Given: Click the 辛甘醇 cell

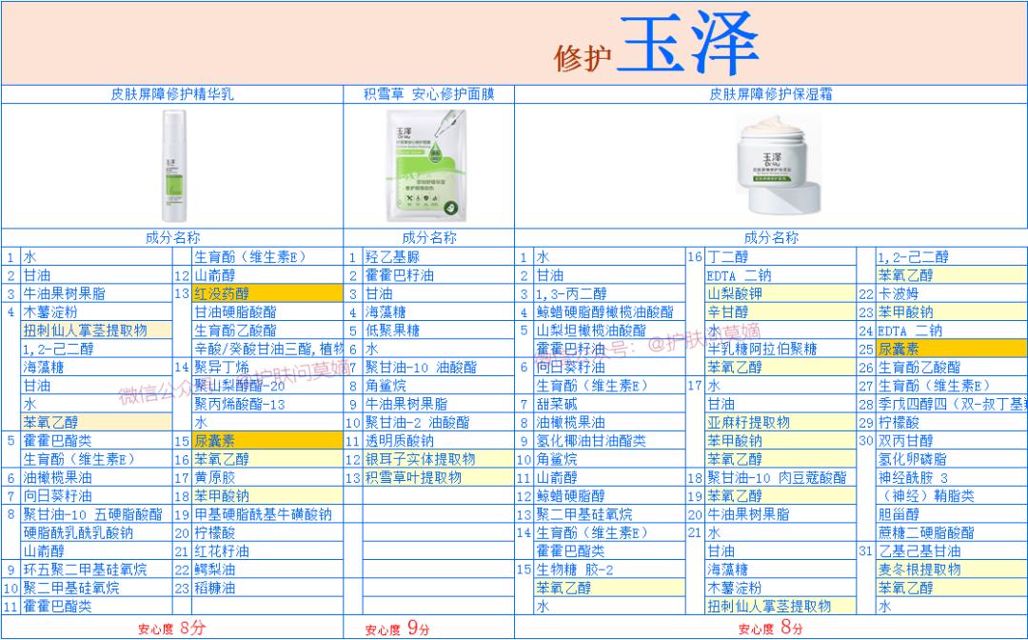Looking at the screenshot, I should click(781, 311).
